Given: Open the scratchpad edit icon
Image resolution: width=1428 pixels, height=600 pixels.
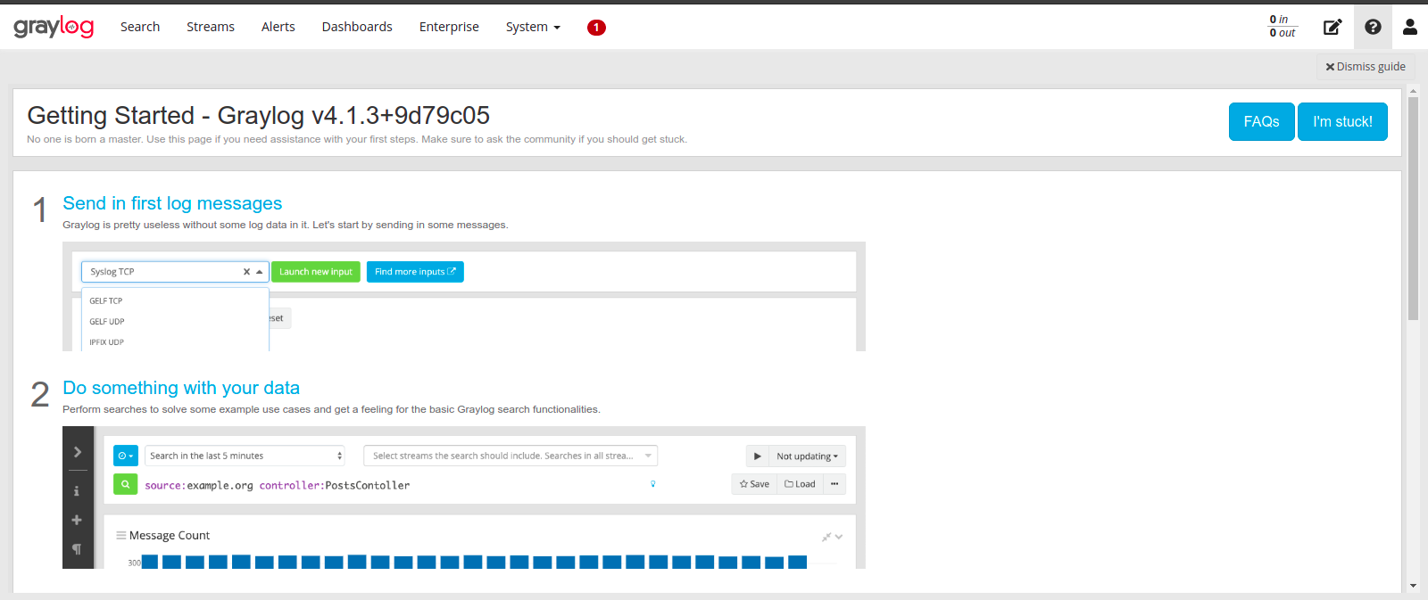Looking at the screenshot, I should 1332,27.
